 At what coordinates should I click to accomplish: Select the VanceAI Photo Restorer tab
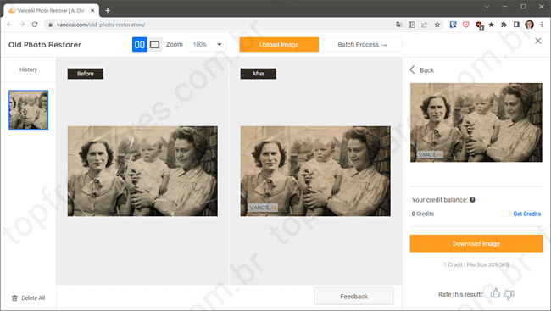pyautogui.click(x=52, y=10)
